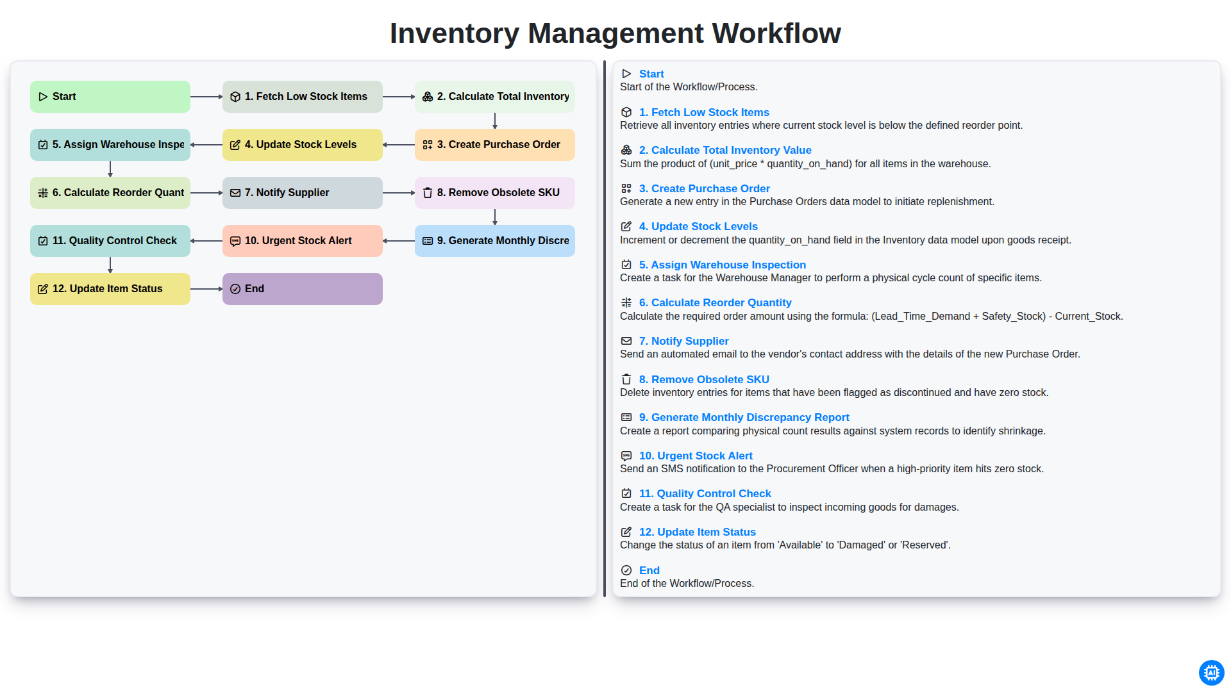Open the 9. Generate Monthly Discrepancy Report link

[x=744, y=417]
